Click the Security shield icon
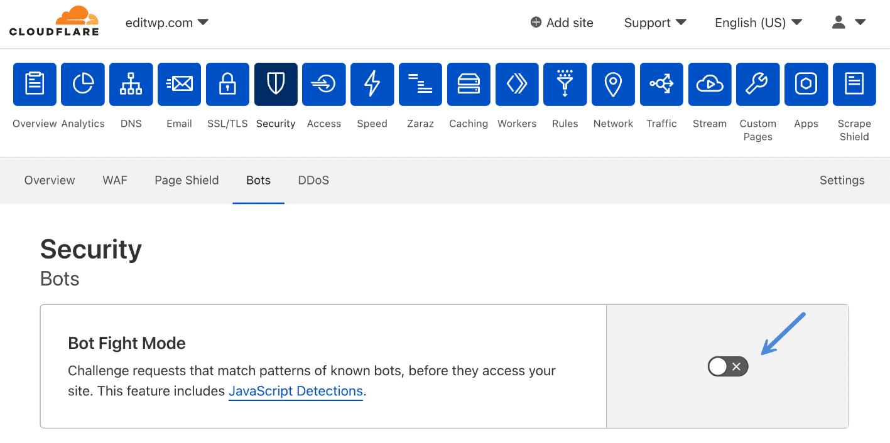This screenshot has width=890, height=443. [275, 84]
